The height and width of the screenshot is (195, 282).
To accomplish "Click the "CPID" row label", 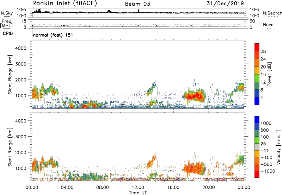I will click(8, 34).
